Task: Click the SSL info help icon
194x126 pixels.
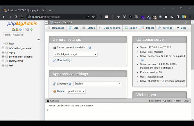Action: point(142,60)
